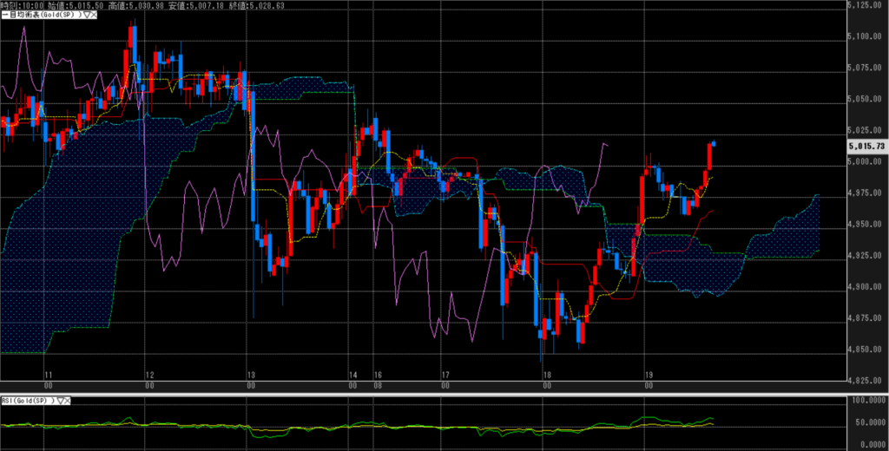Screen dimensions: 889x451
Task: Click the 5,100.00 price axis label
Action: (x=866, y=36)
